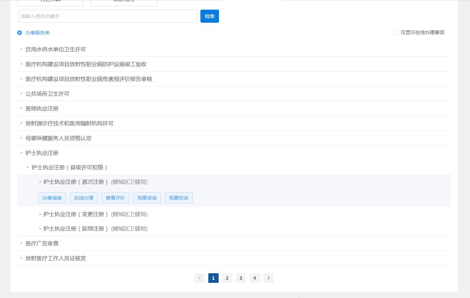470x298 pixels.
Task: Enable 仅显示在线办理事项 checkbox
Action: [x=395, y=32]
